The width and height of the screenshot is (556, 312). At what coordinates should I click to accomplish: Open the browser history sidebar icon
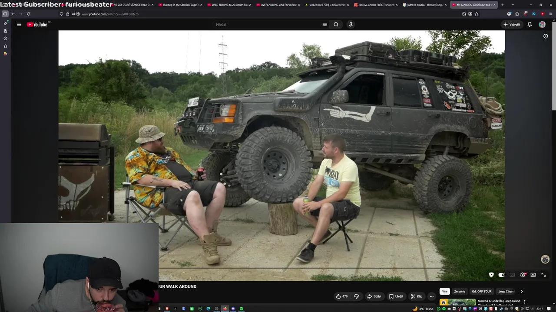[x=5, y=38]
